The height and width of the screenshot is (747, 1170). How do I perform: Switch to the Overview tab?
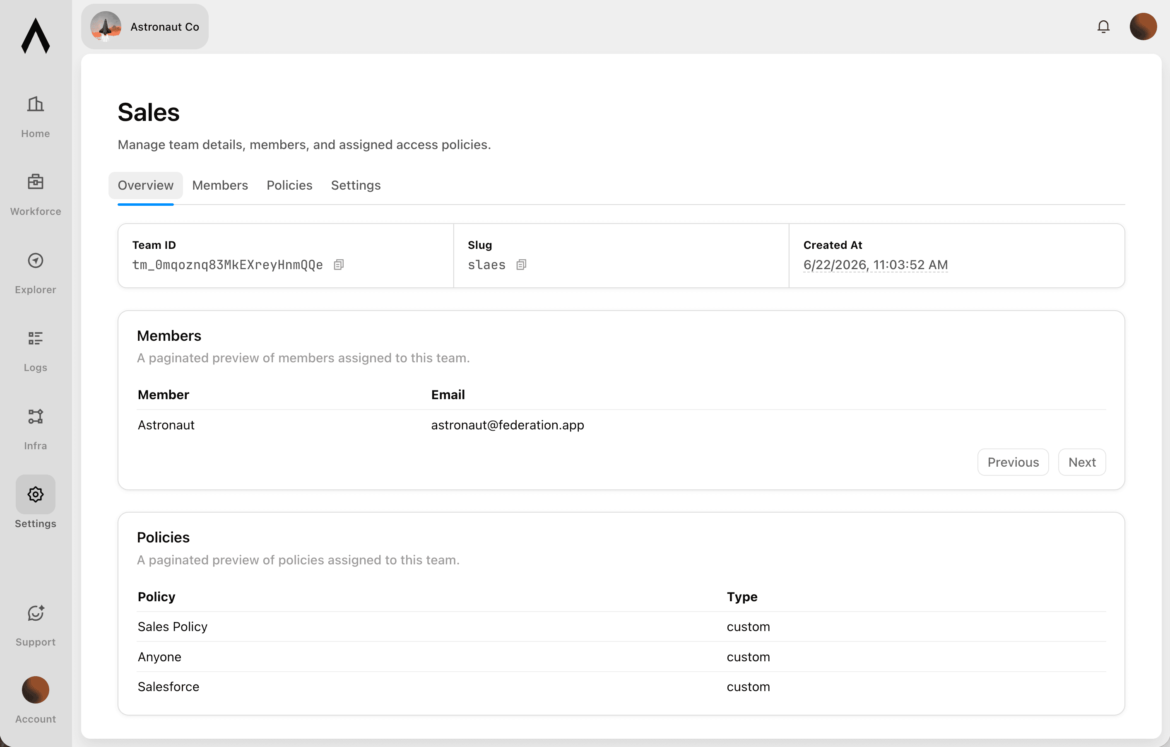(145, 185)
